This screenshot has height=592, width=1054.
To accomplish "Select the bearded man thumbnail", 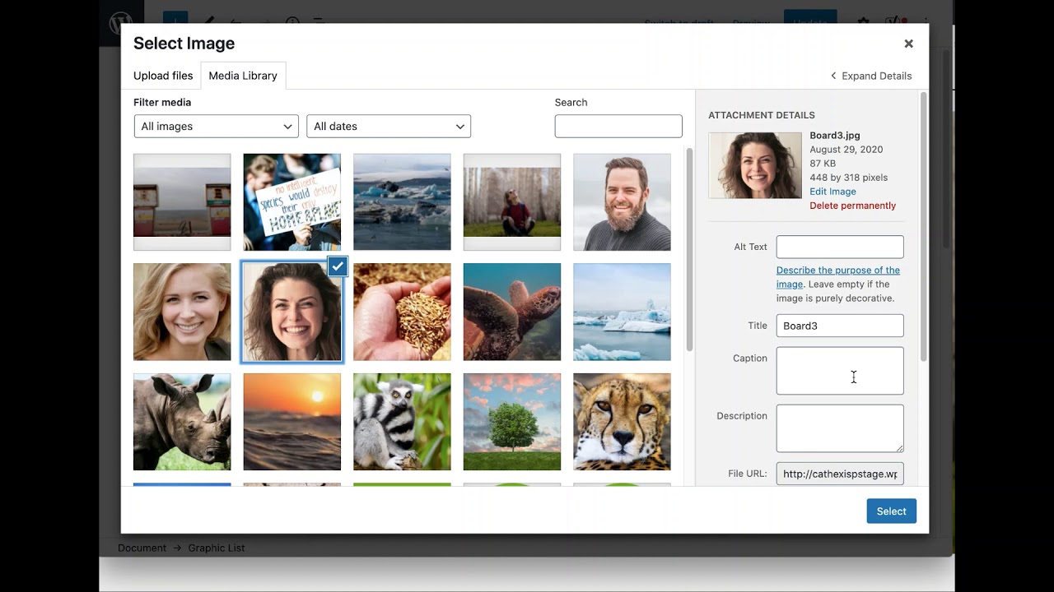I will coord(622,202).
